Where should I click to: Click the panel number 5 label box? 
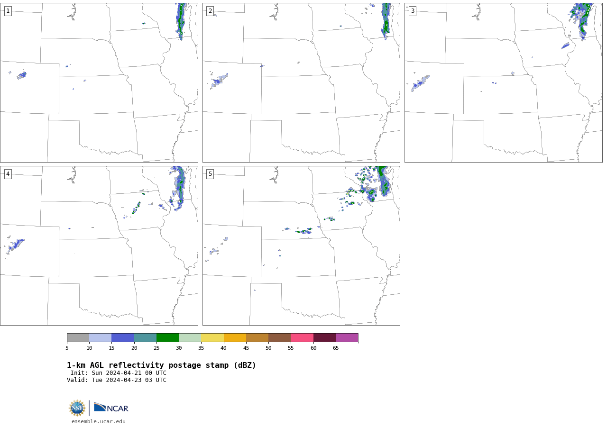(210, 174)
